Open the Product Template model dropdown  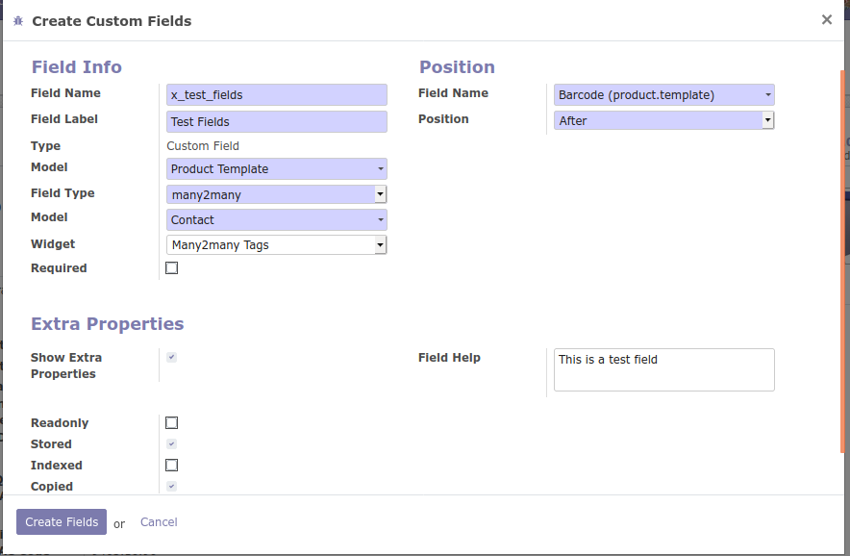(277, 169)
